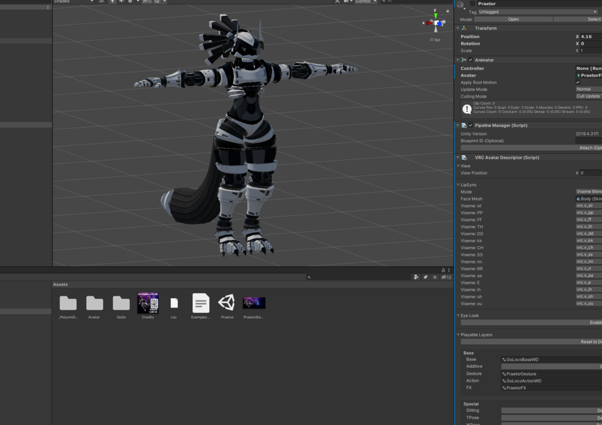Viewport: 602px width, 425px height.
Task: Collapse the View section foldout
Action: tap(458, 166)
